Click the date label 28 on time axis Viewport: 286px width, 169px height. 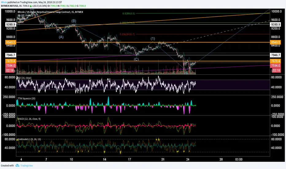(x=221, y=159)
